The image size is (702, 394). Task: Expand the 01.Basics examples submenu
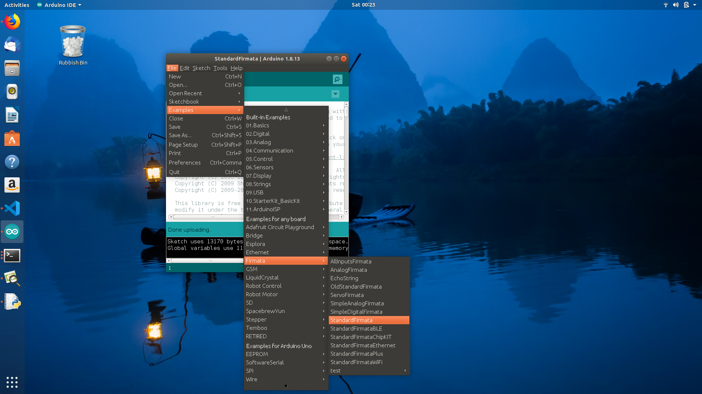pyautogui.click(x=286, y=125)
